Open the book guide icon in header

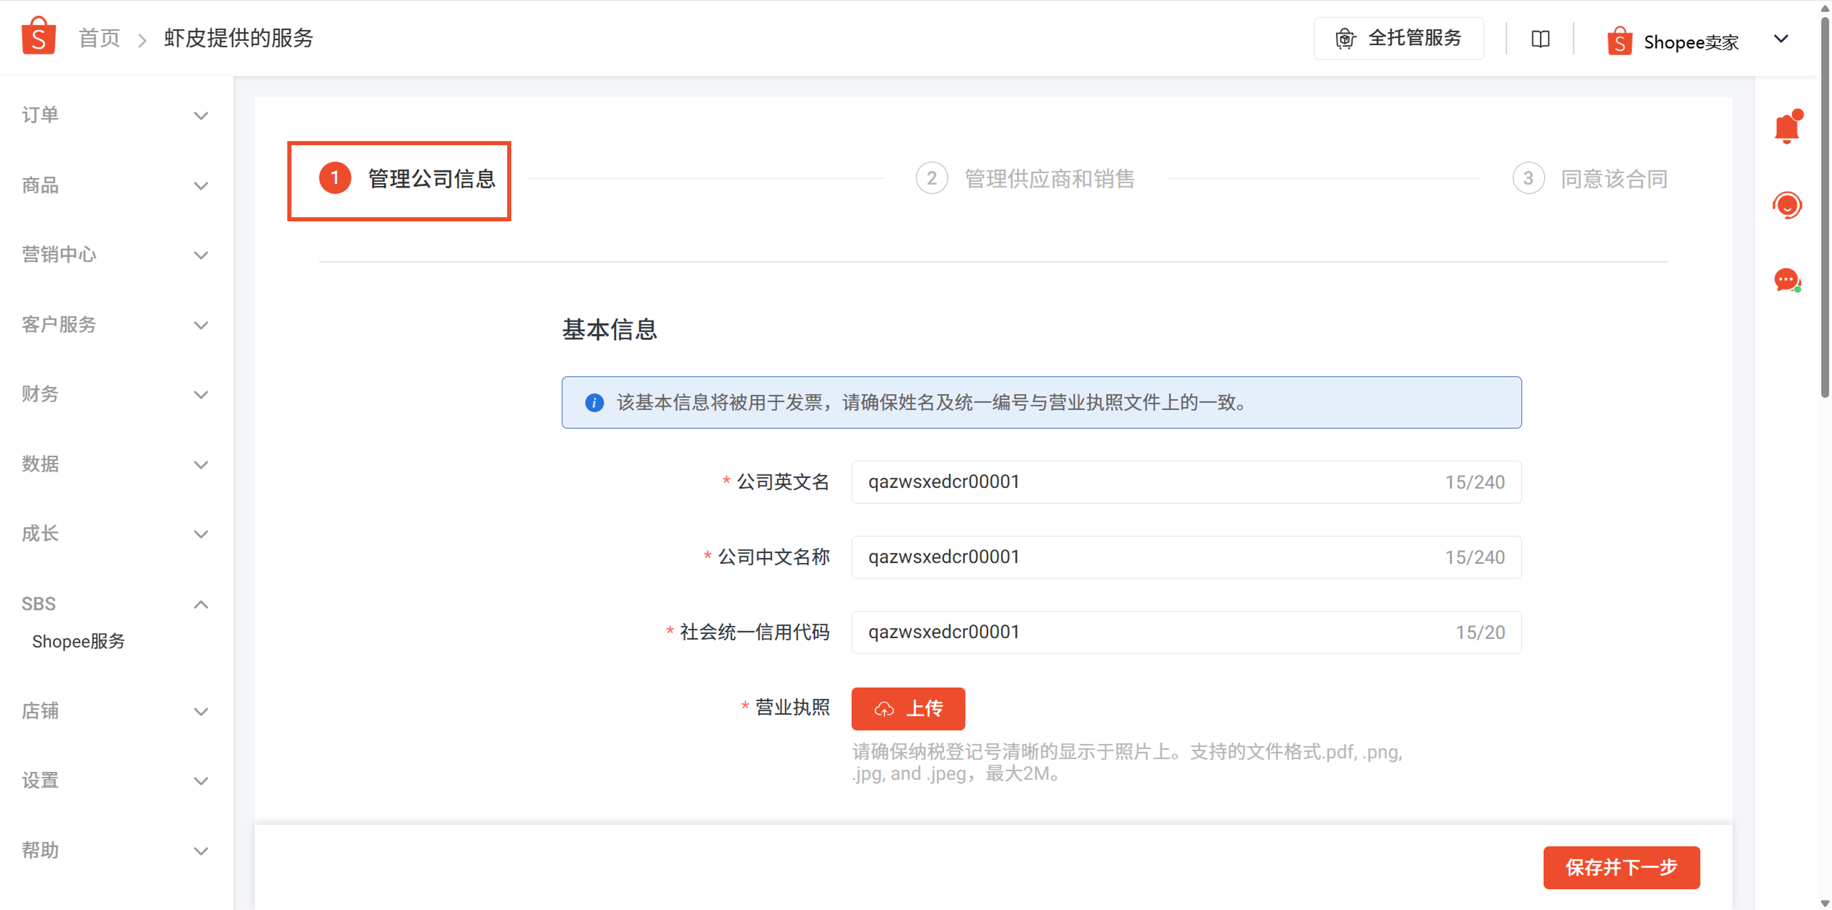click(x=1540, y=38)
